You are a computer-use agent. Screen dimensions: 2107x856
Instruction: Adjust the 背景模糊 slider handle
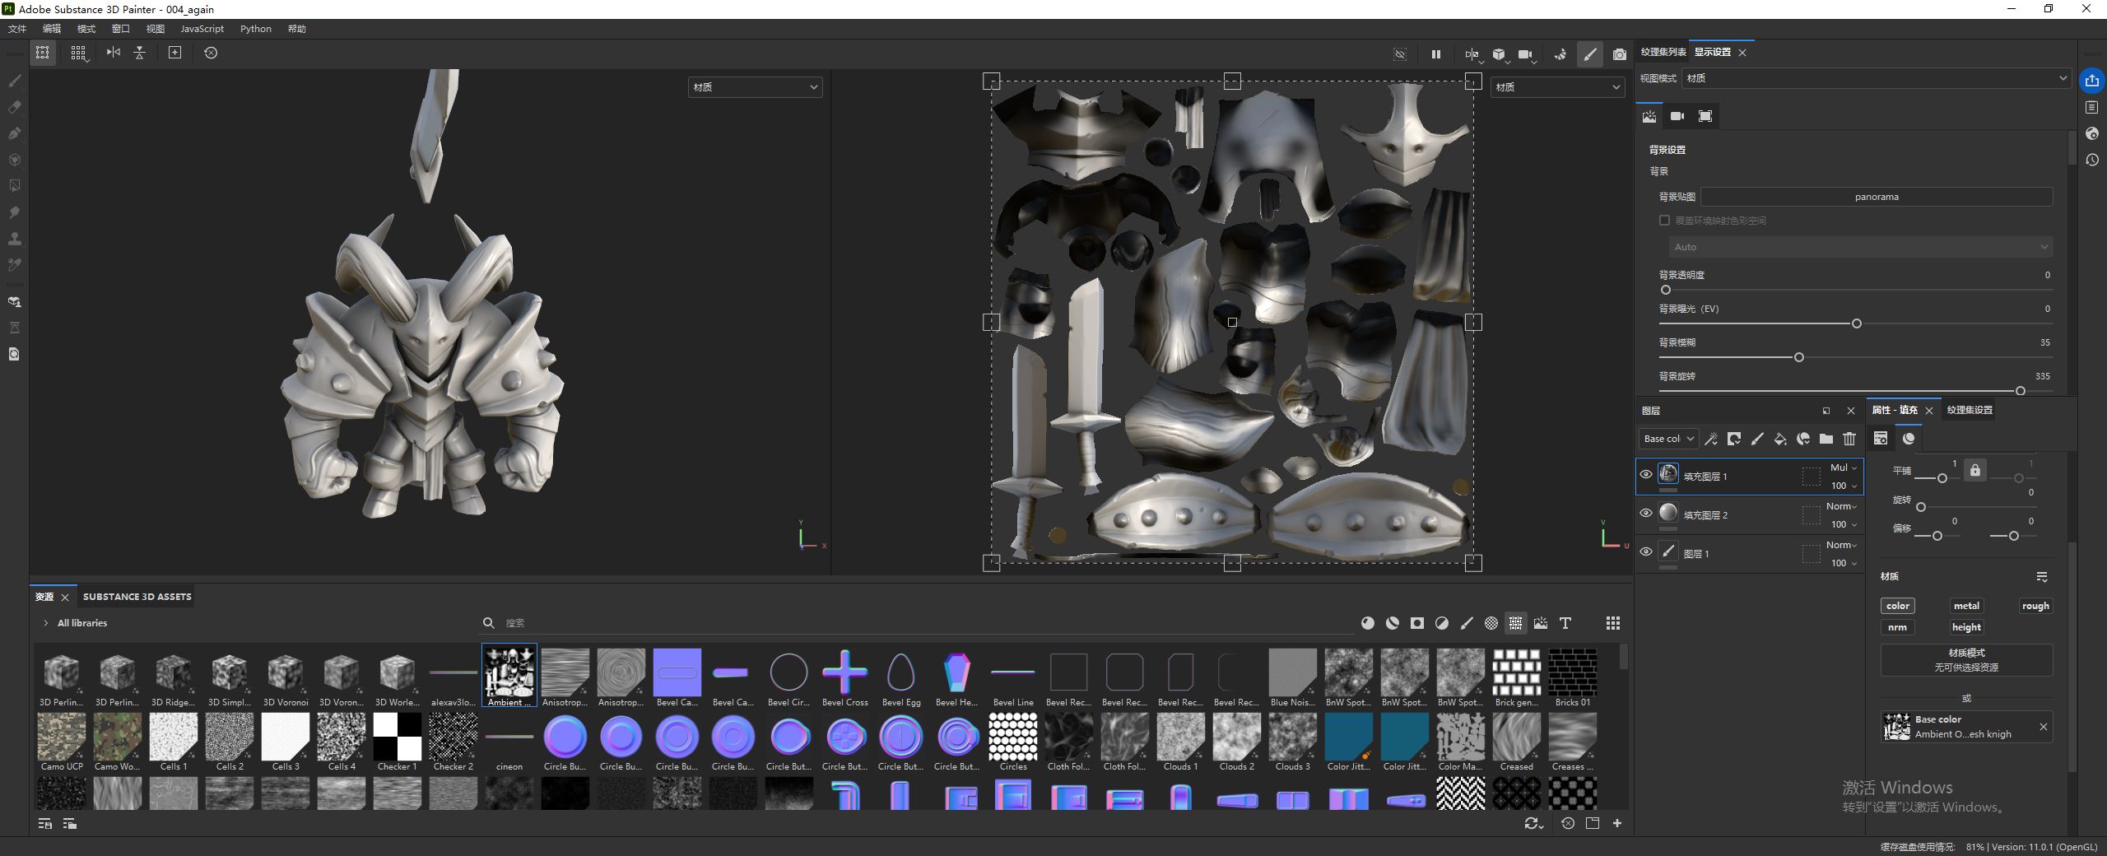point(1798,357)
